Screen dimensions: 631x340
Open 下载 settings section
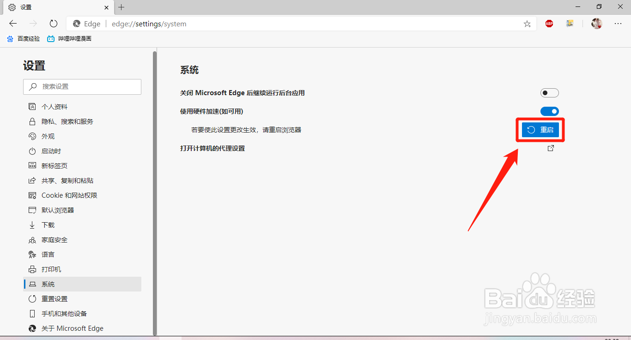click(x=82, y=225)
